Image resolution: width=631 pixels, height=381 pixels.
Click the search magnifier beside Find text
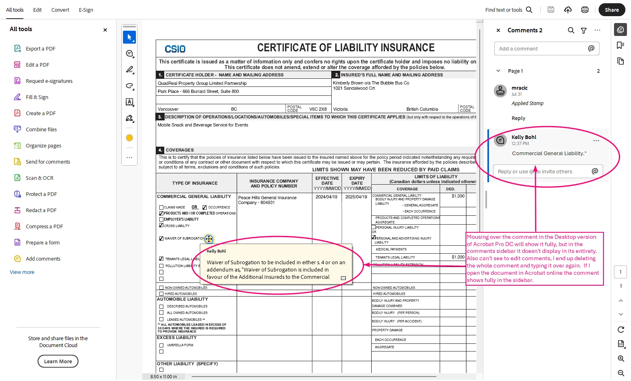pyautogui.click(x=529, y=10)
